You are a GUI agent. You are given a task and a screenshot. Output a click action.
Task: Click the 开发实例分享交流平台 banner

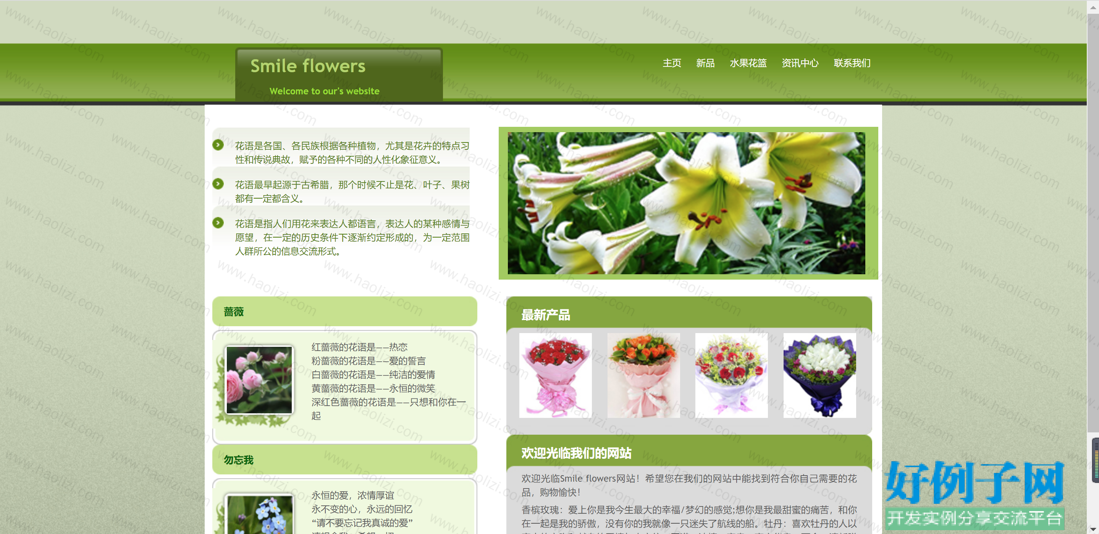pyautogui.click(x=975, y=518)
